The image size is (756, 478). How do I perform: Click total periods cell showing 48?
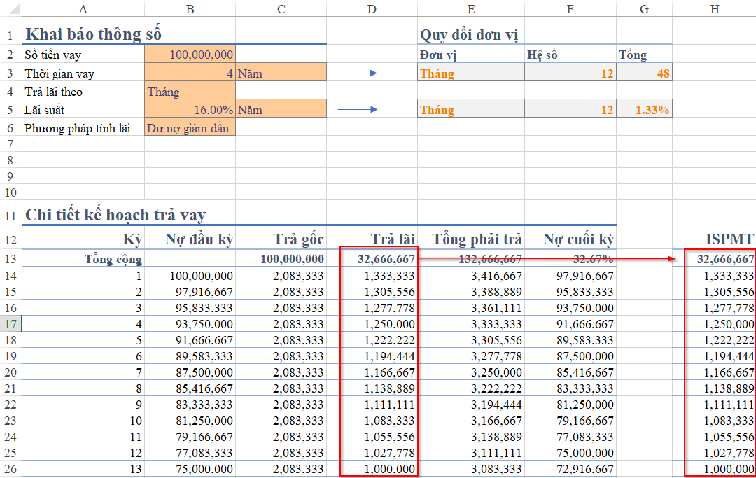(x=644, y=73)
